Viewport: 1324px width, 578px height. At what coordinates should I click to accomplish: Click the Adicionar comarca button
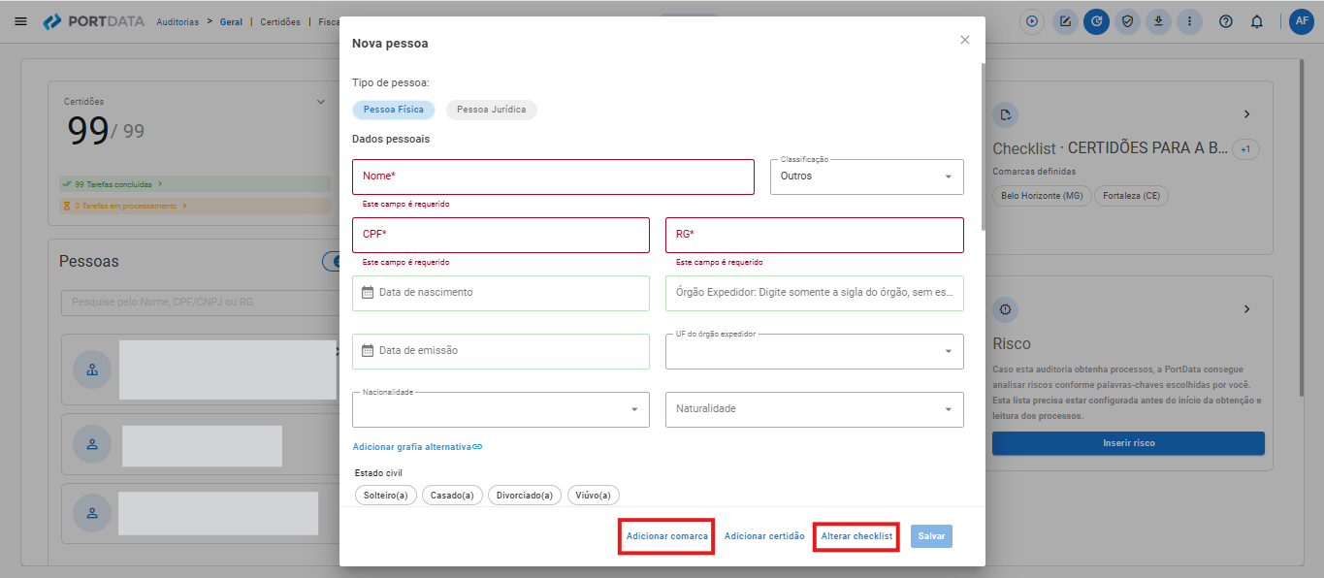tap(666, 536)
